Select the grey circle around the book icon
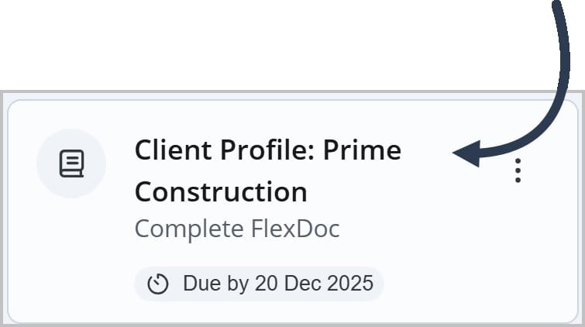This screenshot has width=585, height=327. (x=71, y=163)
